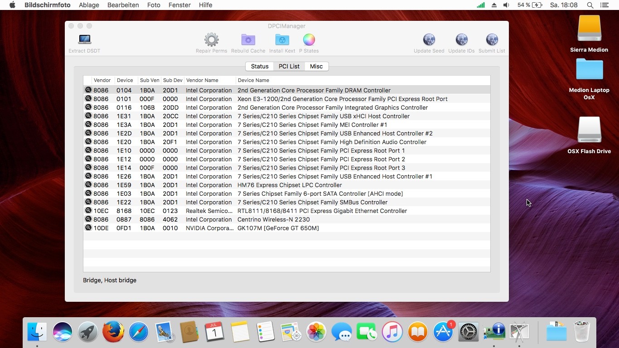Click the Extract DSDT toolbar icon
Image resolution: width=619 pixels, height=348 pixels.
tap(84, 39)
